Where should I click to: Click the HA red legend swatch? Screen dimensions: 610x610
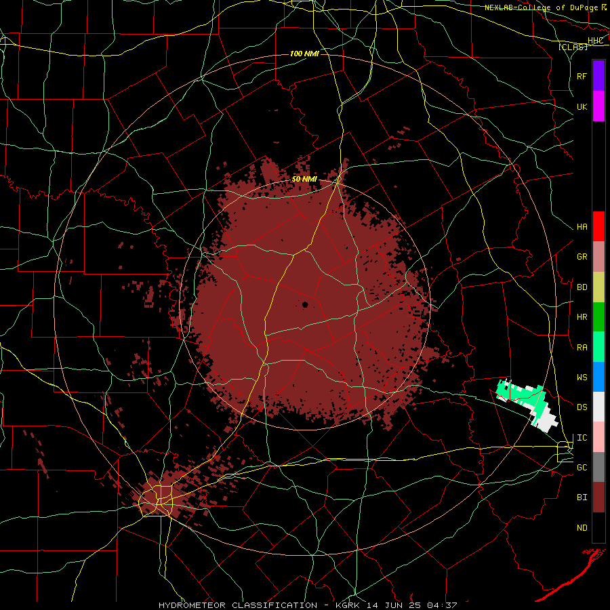pos(598,226)
